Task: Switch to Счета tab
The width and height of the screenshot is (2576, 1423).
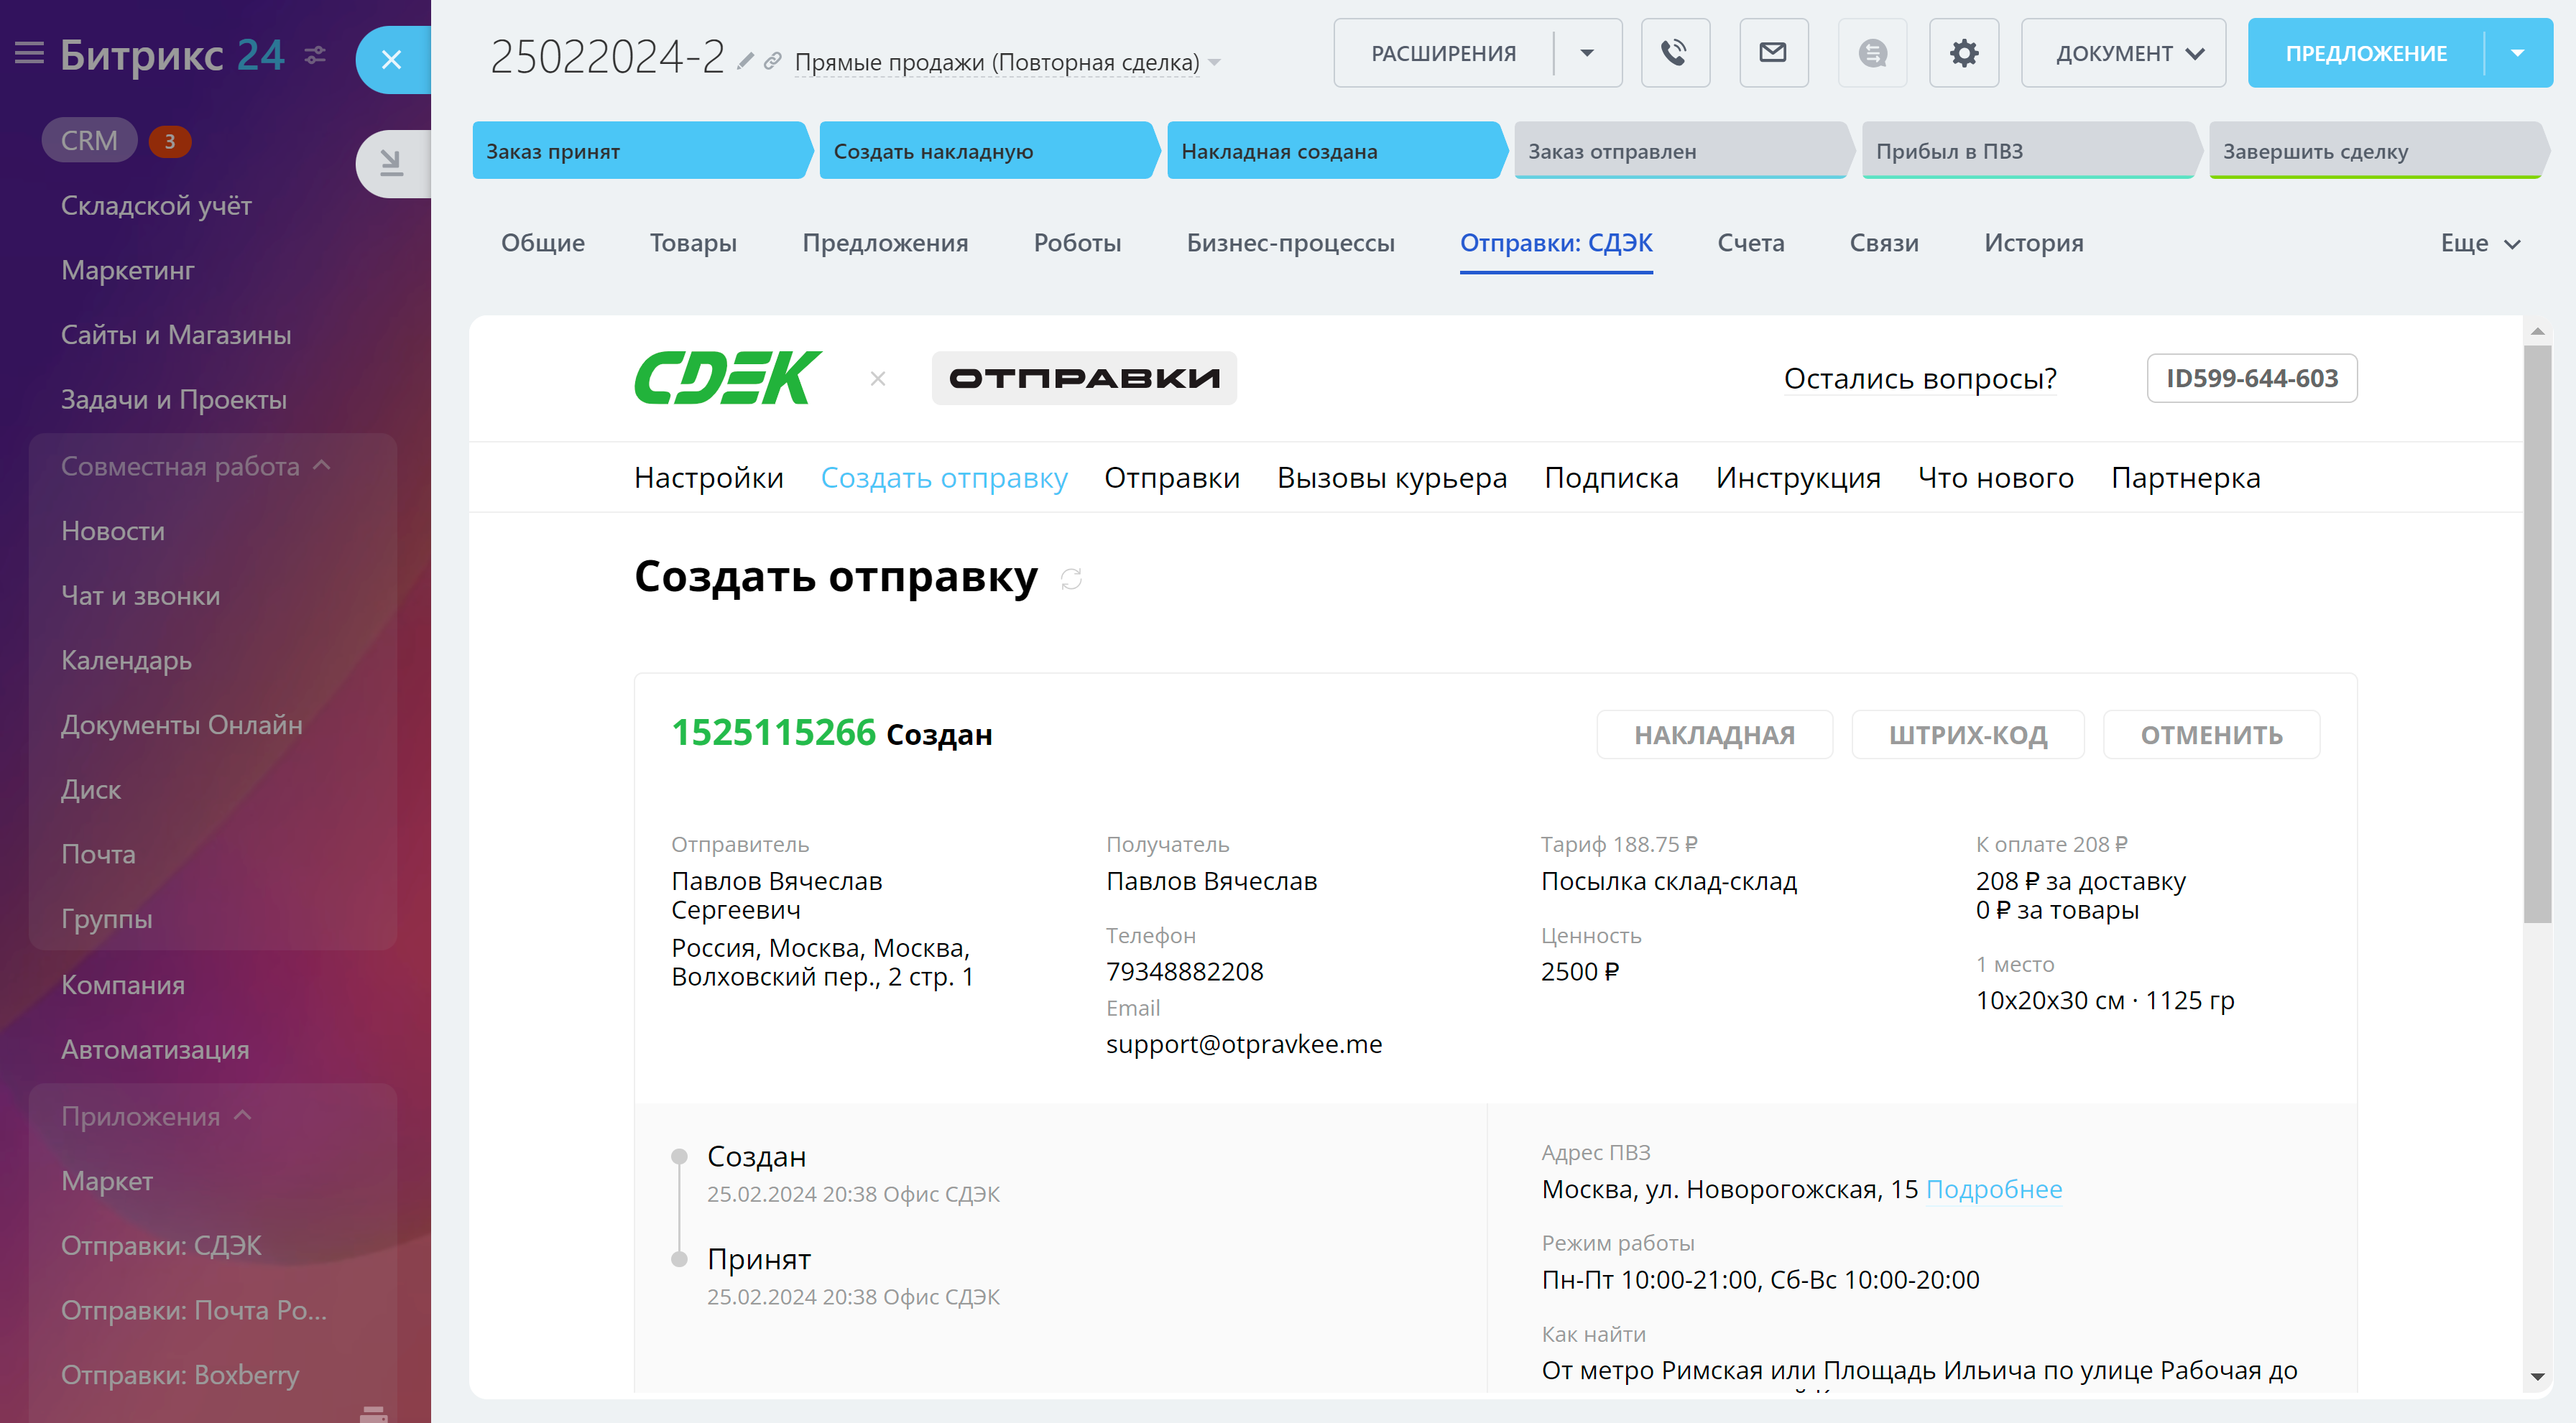Action: click(x=1750, y=243)
